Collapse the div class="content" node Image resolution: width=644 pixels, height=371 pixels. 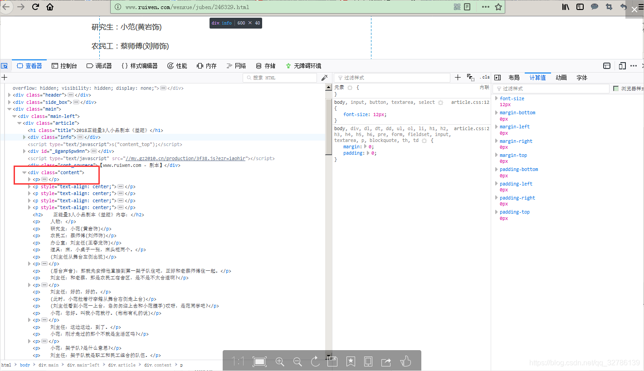(24, 173)
